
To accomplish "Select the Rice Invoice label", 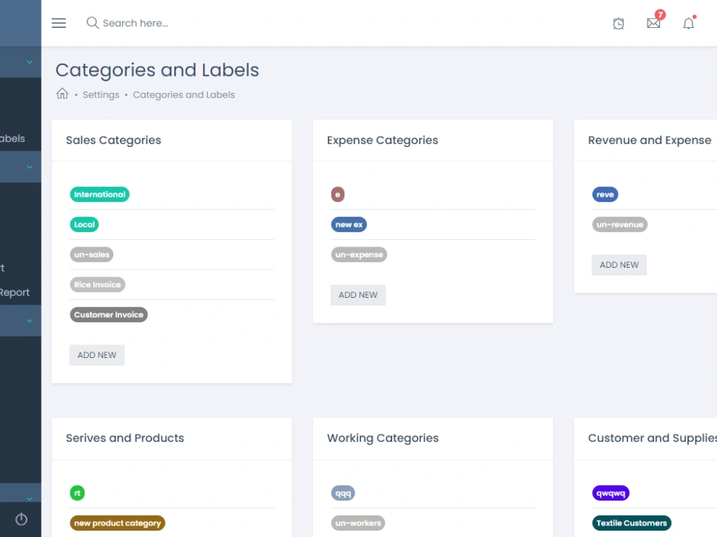I will pyautogui.click(x=98, y=284).
